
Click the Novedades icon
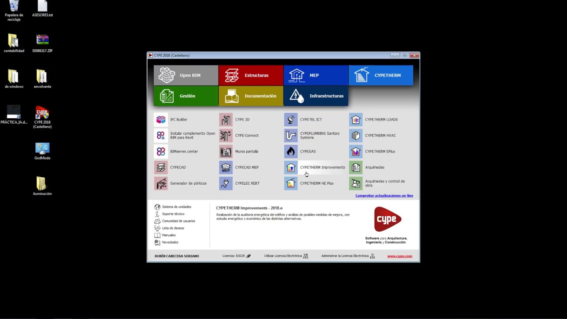pyautogui.click(x=157, y=242)
